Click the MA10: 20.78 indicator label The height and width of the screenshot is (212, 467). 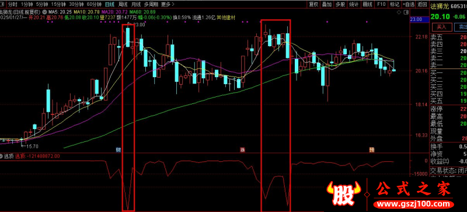[x=86, y=12]
